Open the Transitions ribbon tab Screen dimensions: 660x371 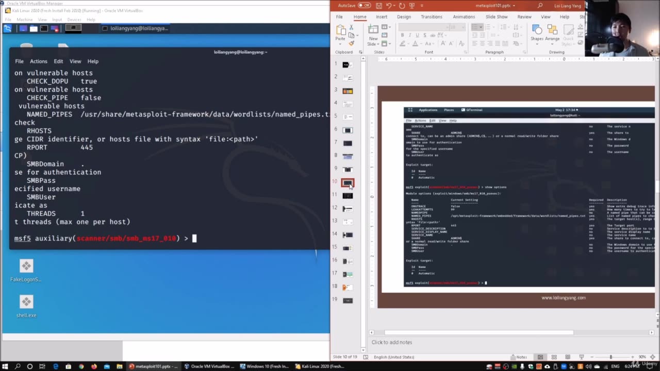[x=431, y=17]
